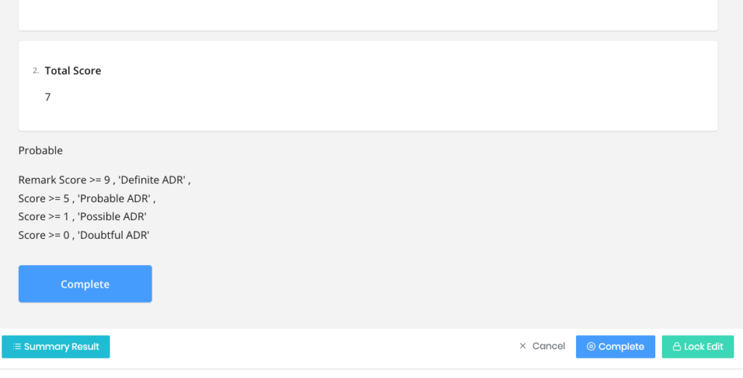Click the Total Score heading

(x=73, y=71)
